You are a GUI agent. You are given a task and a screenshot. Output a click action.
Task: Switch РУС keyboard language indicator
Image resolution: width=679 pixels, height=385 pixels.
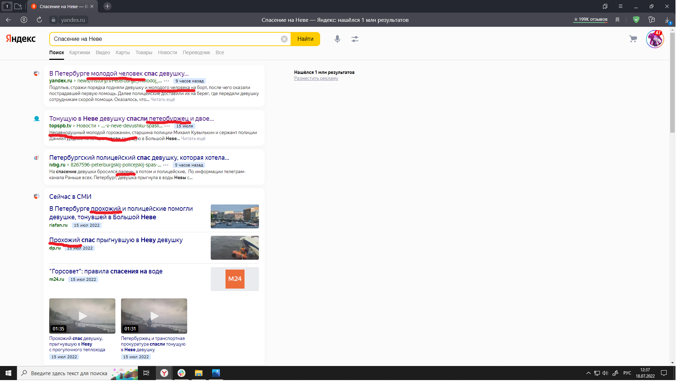click(x=627, y=373)
